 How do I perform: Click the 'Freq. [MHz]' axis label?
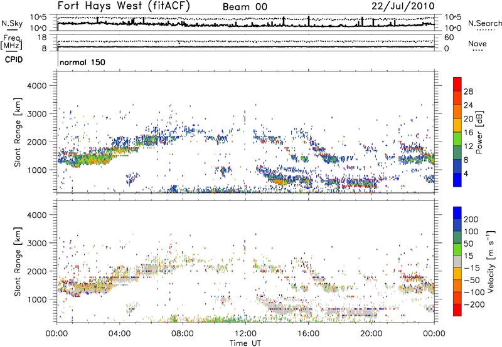pos(12,43)
